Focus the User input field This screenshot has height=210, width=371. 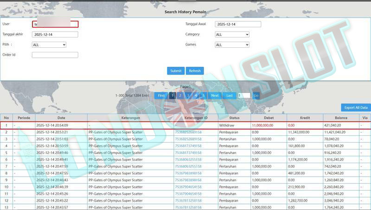(55, 24)
